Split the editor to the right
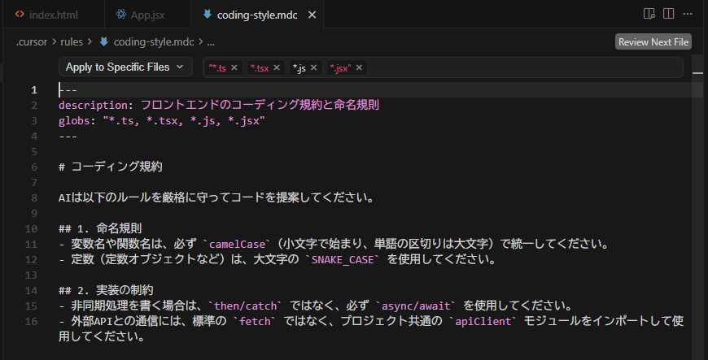708x360 pixels. [x=668, y=14]
